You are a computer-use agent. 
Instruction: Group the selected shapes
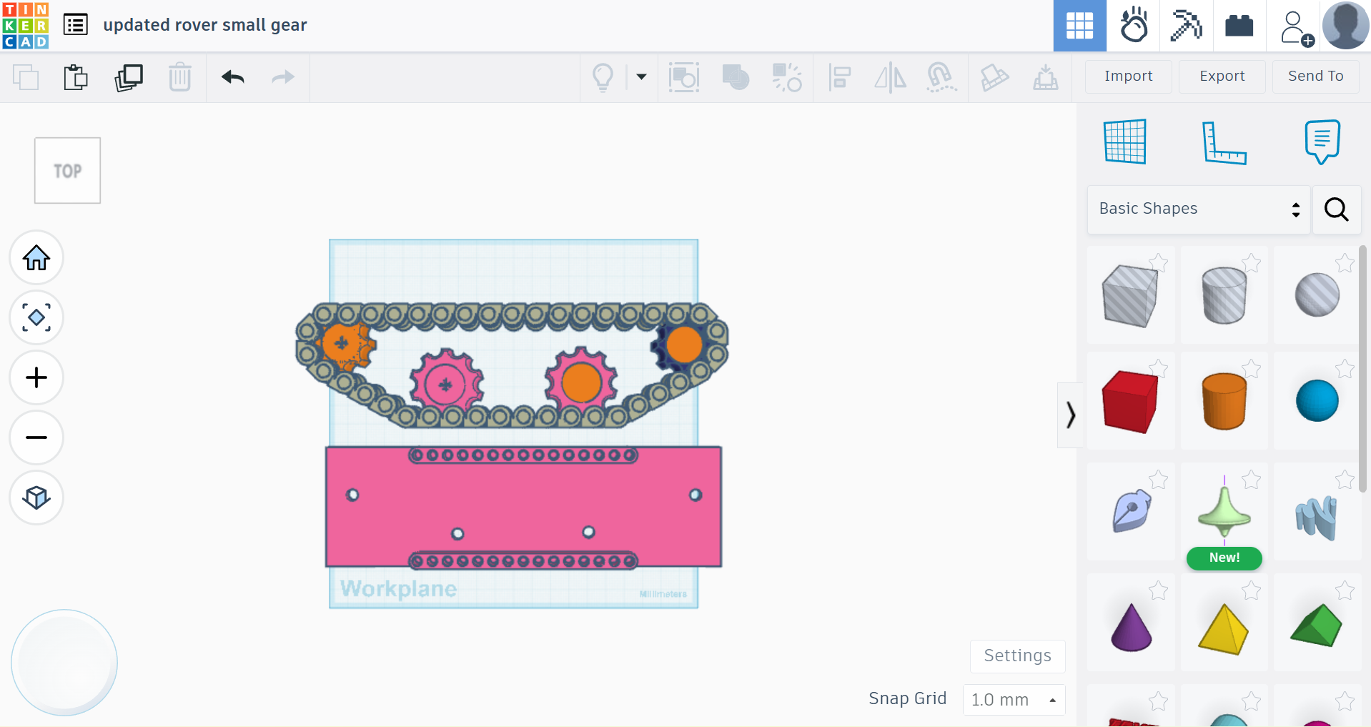click(x=735, y=77)
